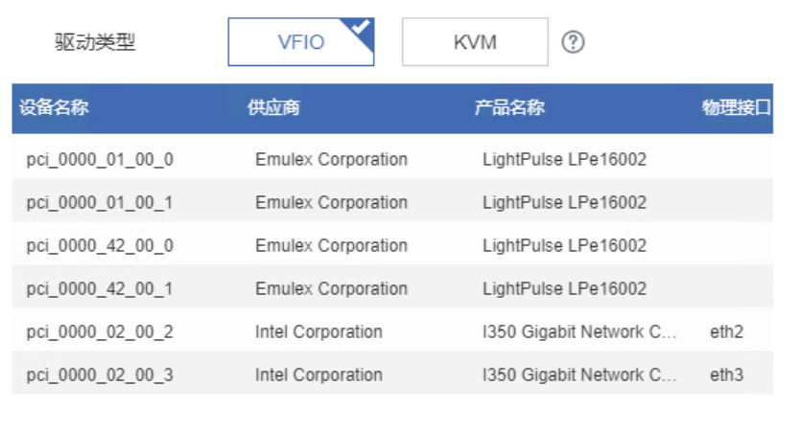Image resolution: width=802 pixels, height=430 pixels.
Task: Click the eth2 physical interface cell
Action: (726, 332)
